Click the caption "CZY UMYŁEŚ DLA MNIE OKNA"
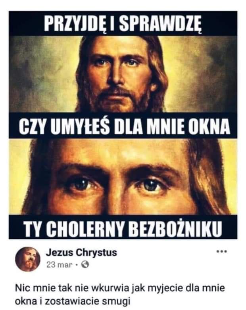The height and width of the screenshot is (310, 246). tap(125, 126)
